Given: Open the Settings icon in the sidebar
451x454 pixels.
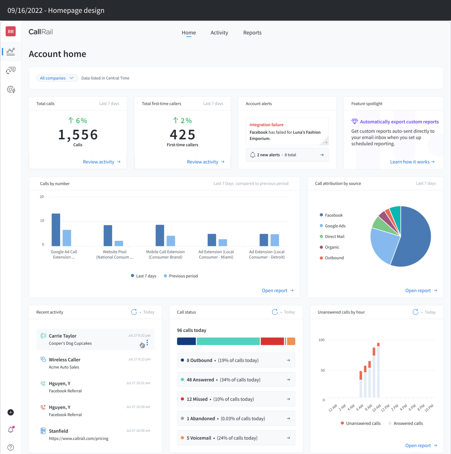Looking at the screenshot, I should (x=11, y=89).
